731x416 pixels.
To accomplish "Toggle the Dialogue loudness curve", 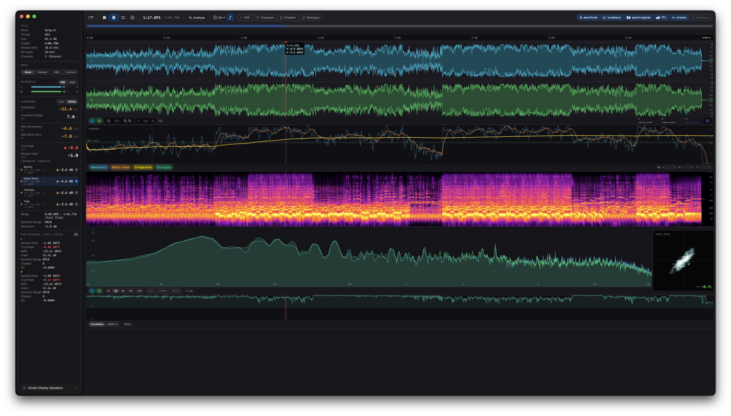I will [x=163, y=167].
